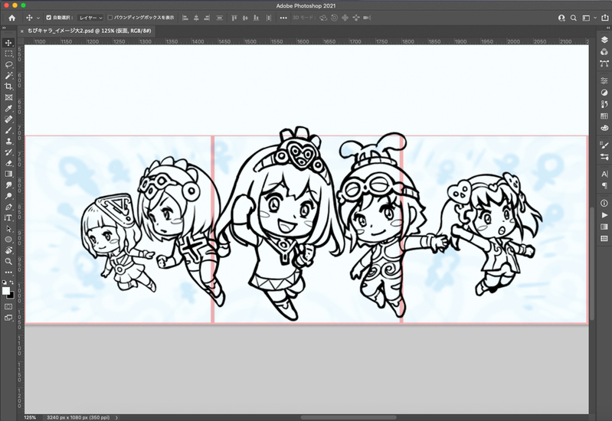This screenshot has width=612, height=421.
Task: Open the status bar info arrow
Action: pyautogui.click(x=116, y=417)
